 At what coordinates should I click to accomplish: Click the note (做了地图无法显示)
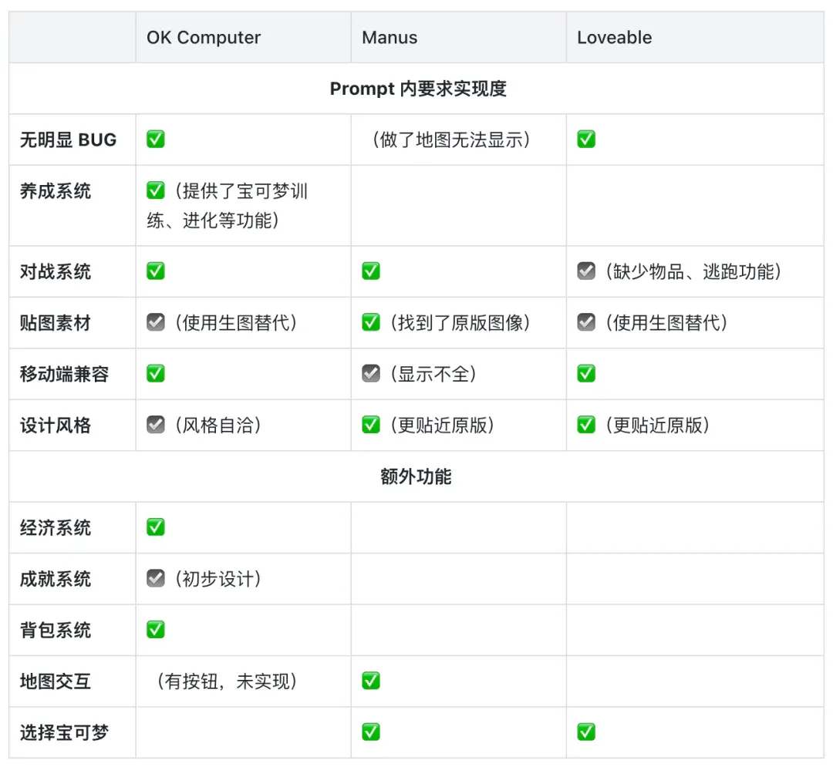pyautogui.click(x=451, y=140)
